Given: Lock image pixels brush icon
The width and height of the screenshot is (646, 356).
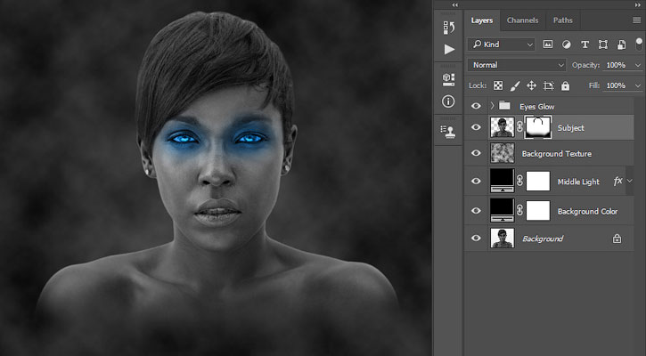Looking at the screenshot, I should tap(515, 85).
